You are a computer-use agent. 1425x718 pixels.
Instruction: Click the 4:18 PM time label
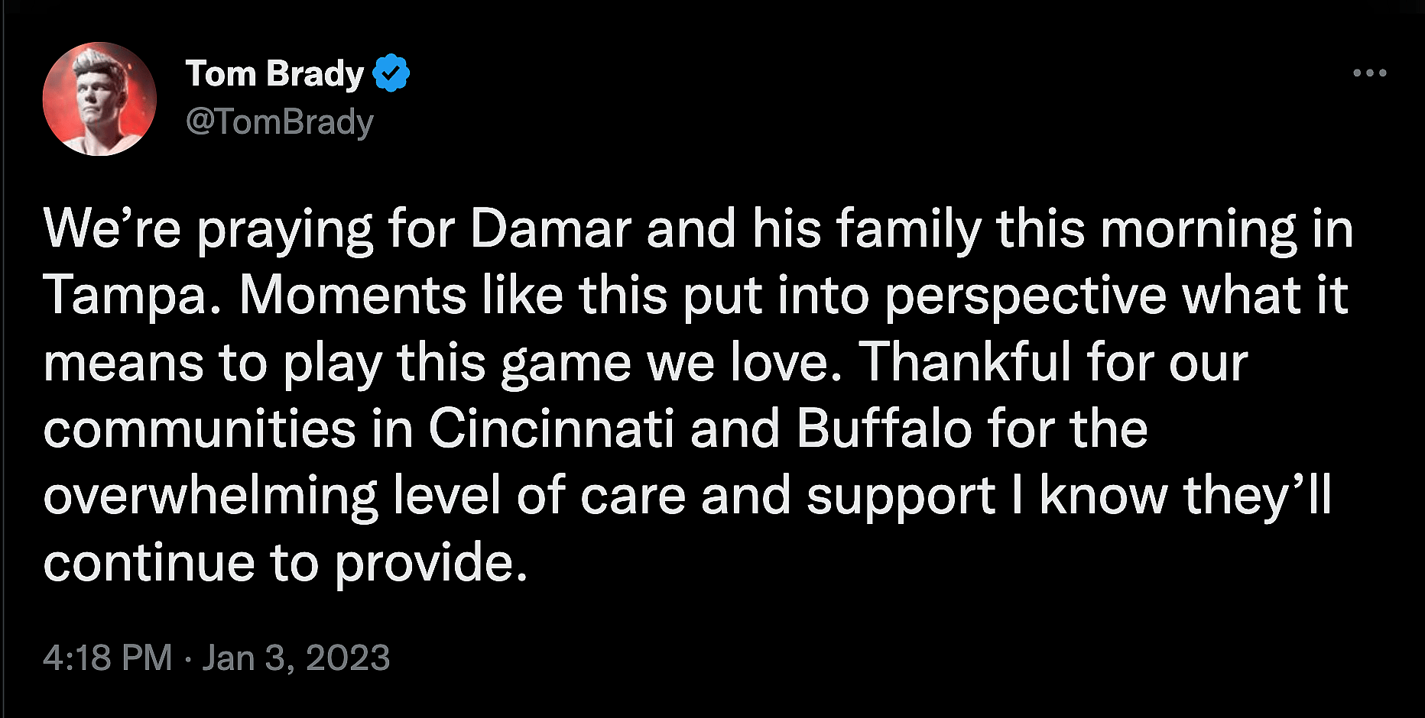tap(107, 655)
